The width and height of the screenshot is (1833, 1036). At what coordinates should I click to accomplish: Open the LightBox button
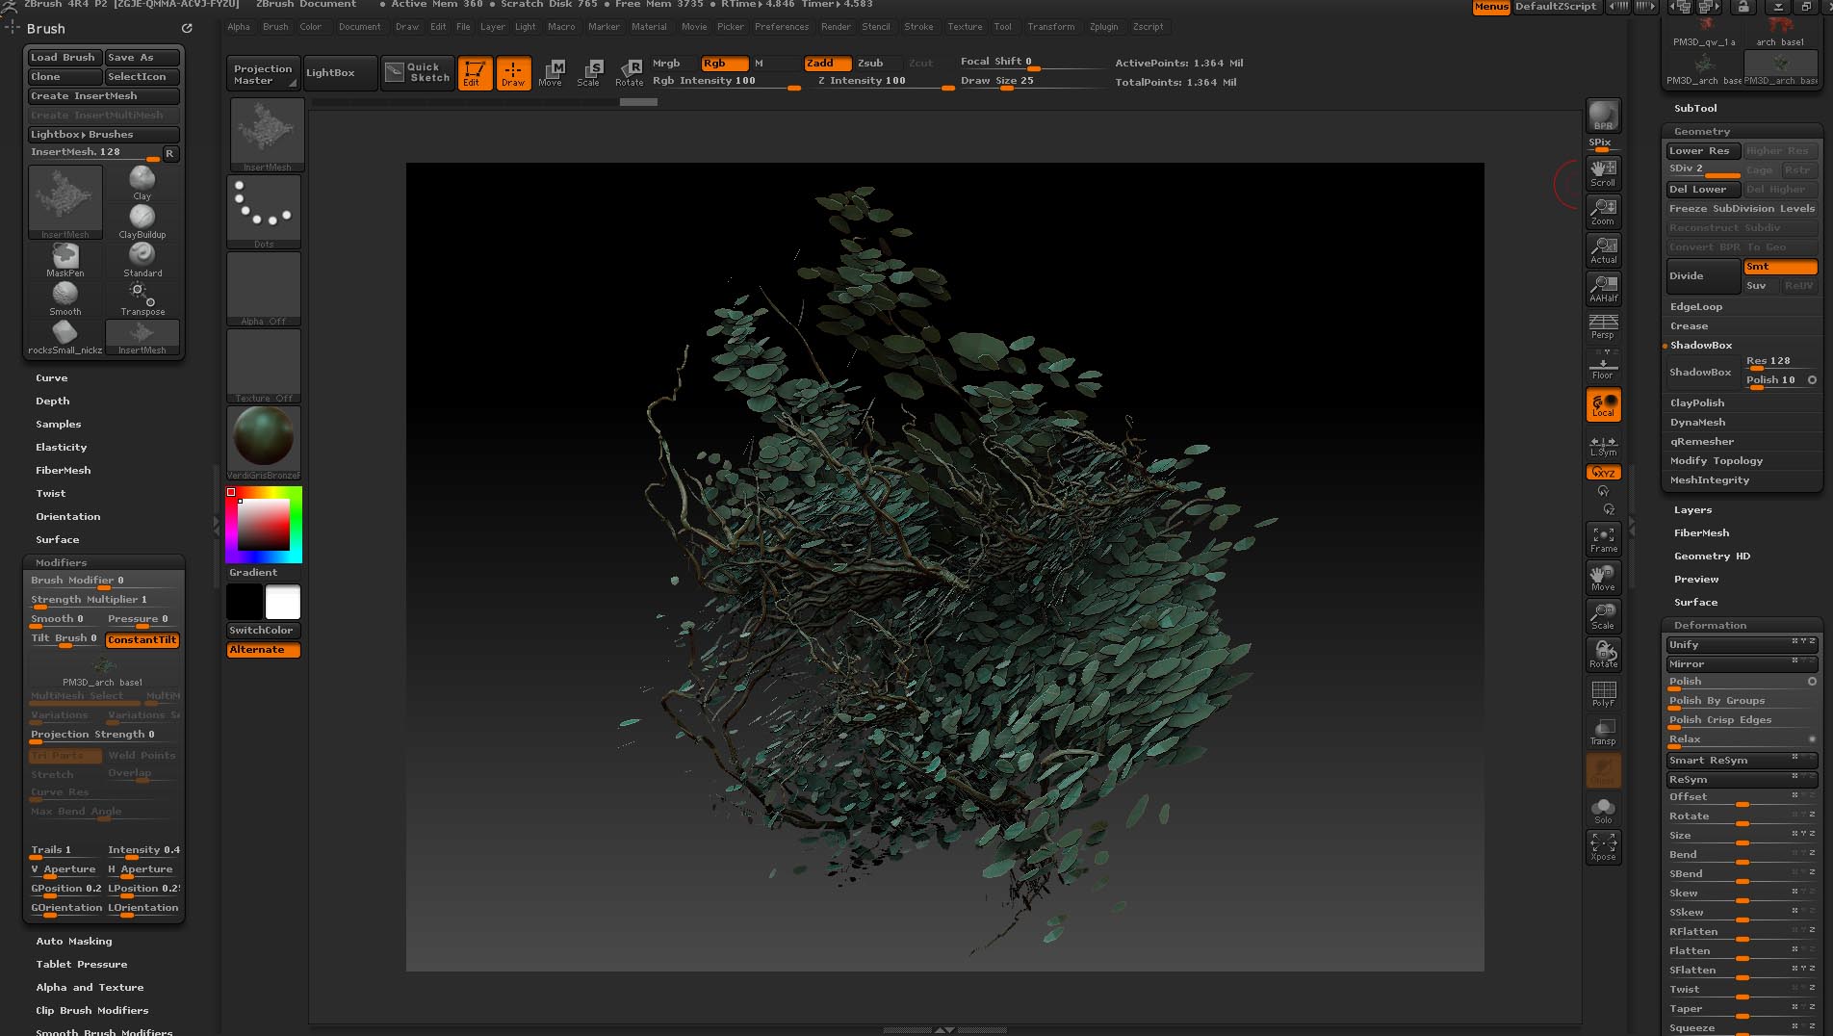[x=339, y=73]
